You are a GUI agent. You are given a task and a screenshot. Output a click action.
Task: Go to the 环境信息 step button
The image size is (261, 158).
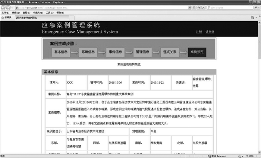tap(88, 52)
